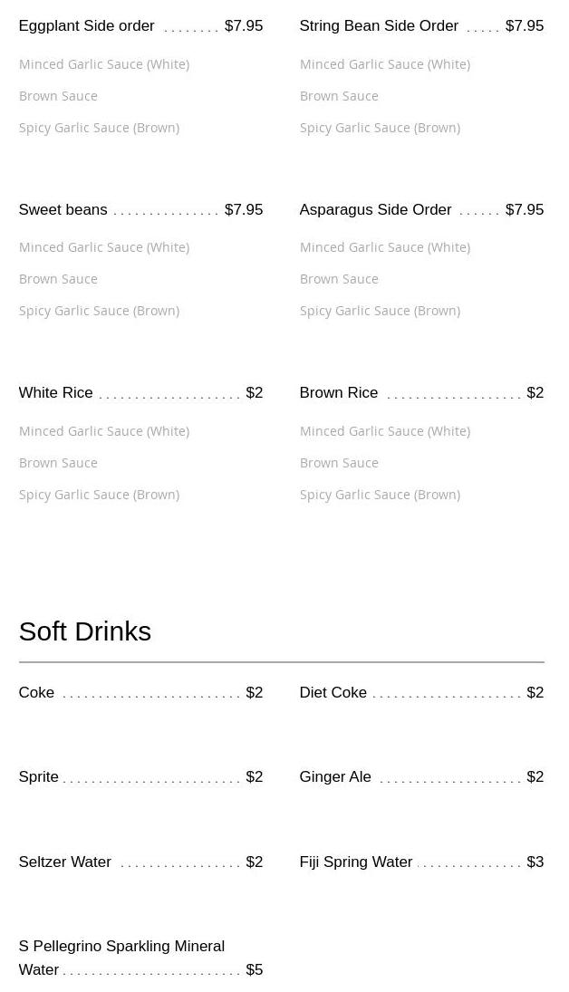Click the Soft Drinks section heading
Viewport: 569px width, 992px height.
pos(85,631)
